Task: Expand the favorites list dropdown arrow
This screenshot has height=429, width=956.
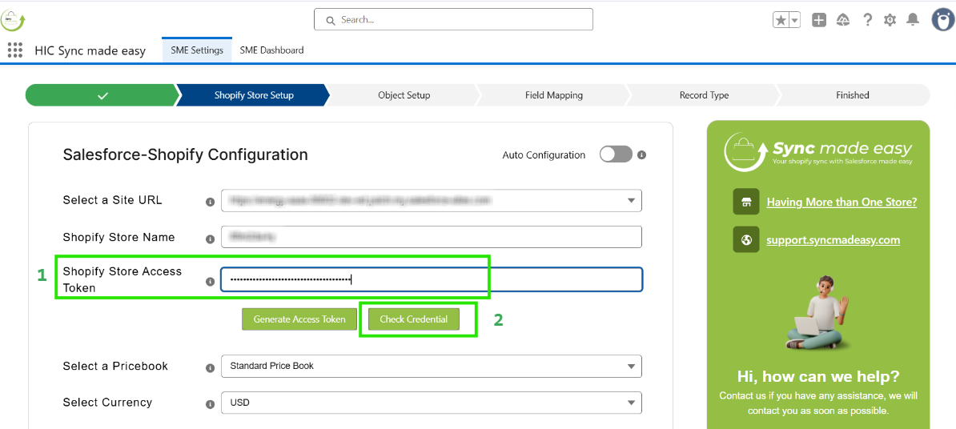Action: coord(795,21)
